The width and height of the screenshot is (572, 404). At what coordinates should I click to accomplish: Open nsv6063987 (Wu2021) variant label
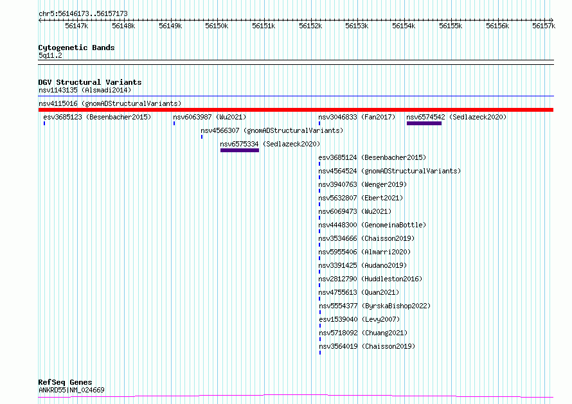coord(210,117)
